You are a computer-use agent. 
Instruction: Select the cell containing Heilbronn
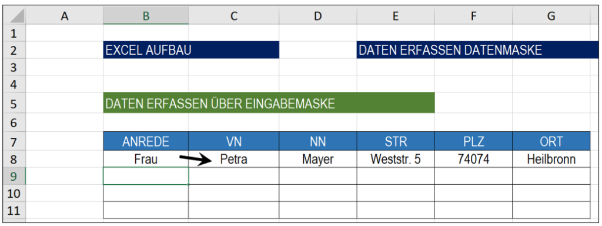pyautogui.click(x=551, y=159)
